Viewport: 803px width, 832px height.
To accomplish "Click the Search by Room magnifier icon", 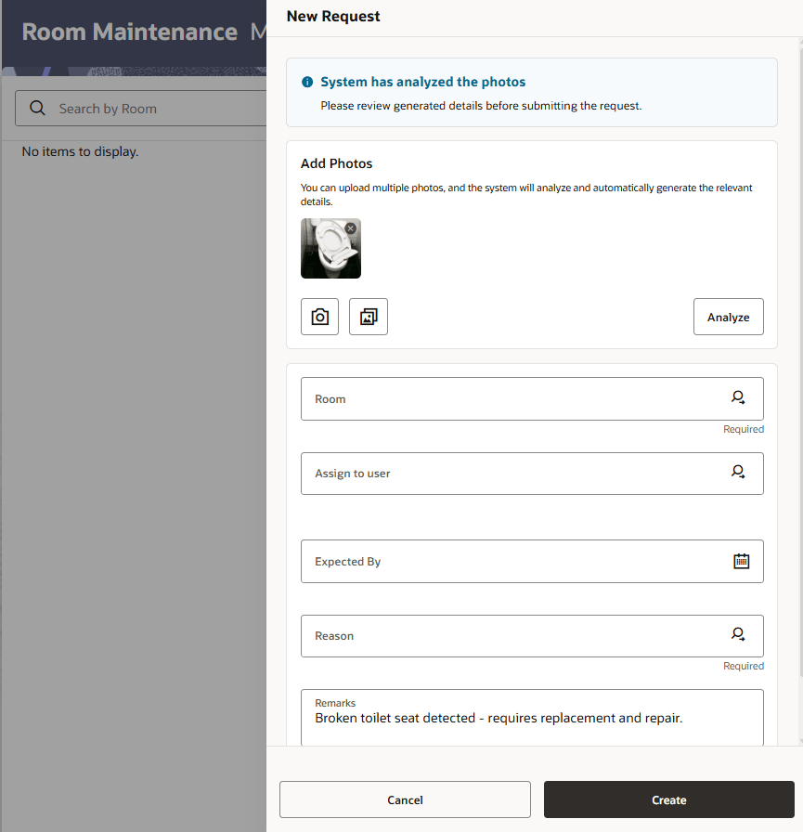I will click(37, 108).
